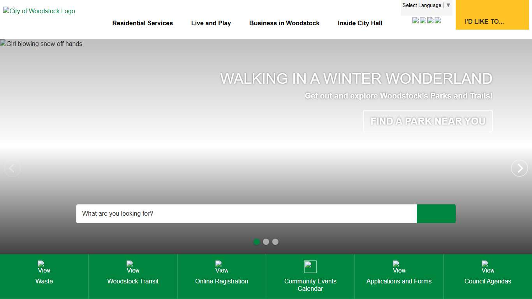Click the FIND A PARK NEAR YOU button
Image resolution: width=532 pixels, height=299 pixels.
pos(428,121)
